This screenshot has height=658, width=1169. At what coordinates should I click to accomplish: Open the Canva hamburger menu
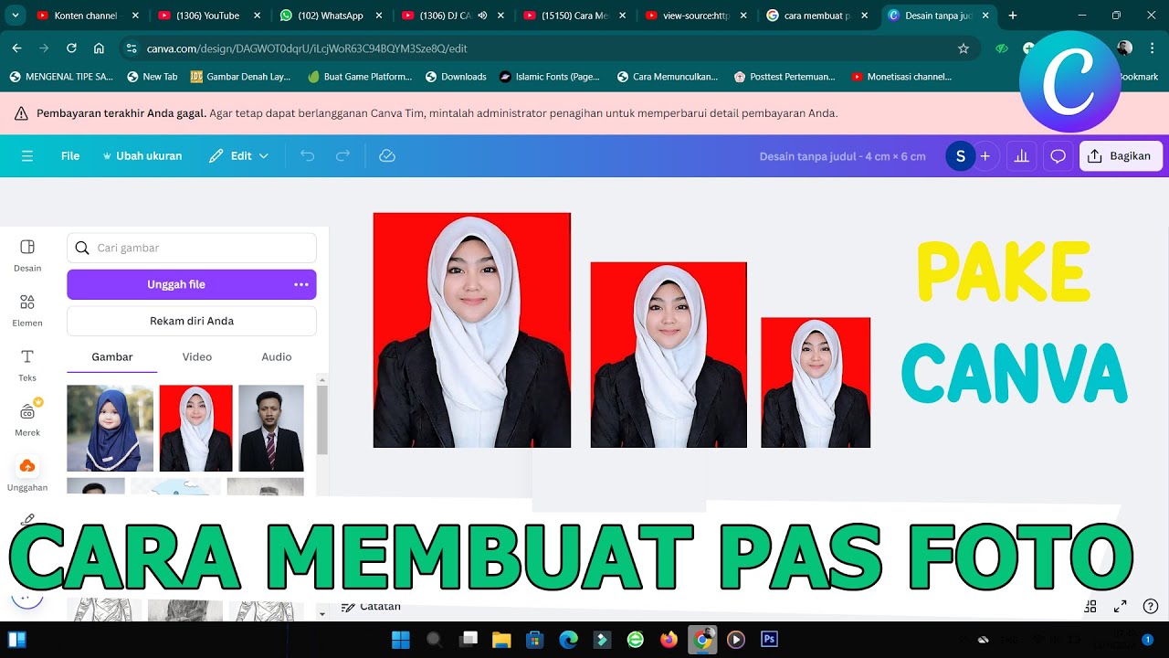click(x=27, y=156)
